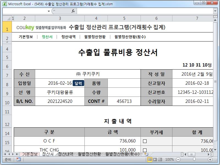Click the Excel application icon in title bar
The width and height of the screenshot is (220, 165).
point(5,4)
